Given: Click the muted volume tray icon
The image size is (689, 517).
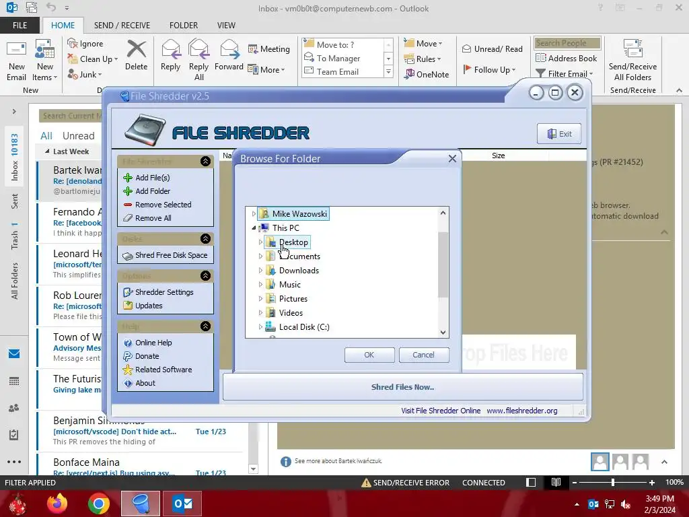Looking at the screenshot, I should coord(626,504).
